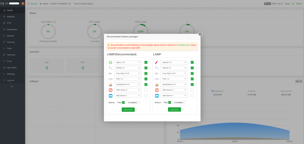Click the Apache feather icon in LAMP

[x=157, y=62]
